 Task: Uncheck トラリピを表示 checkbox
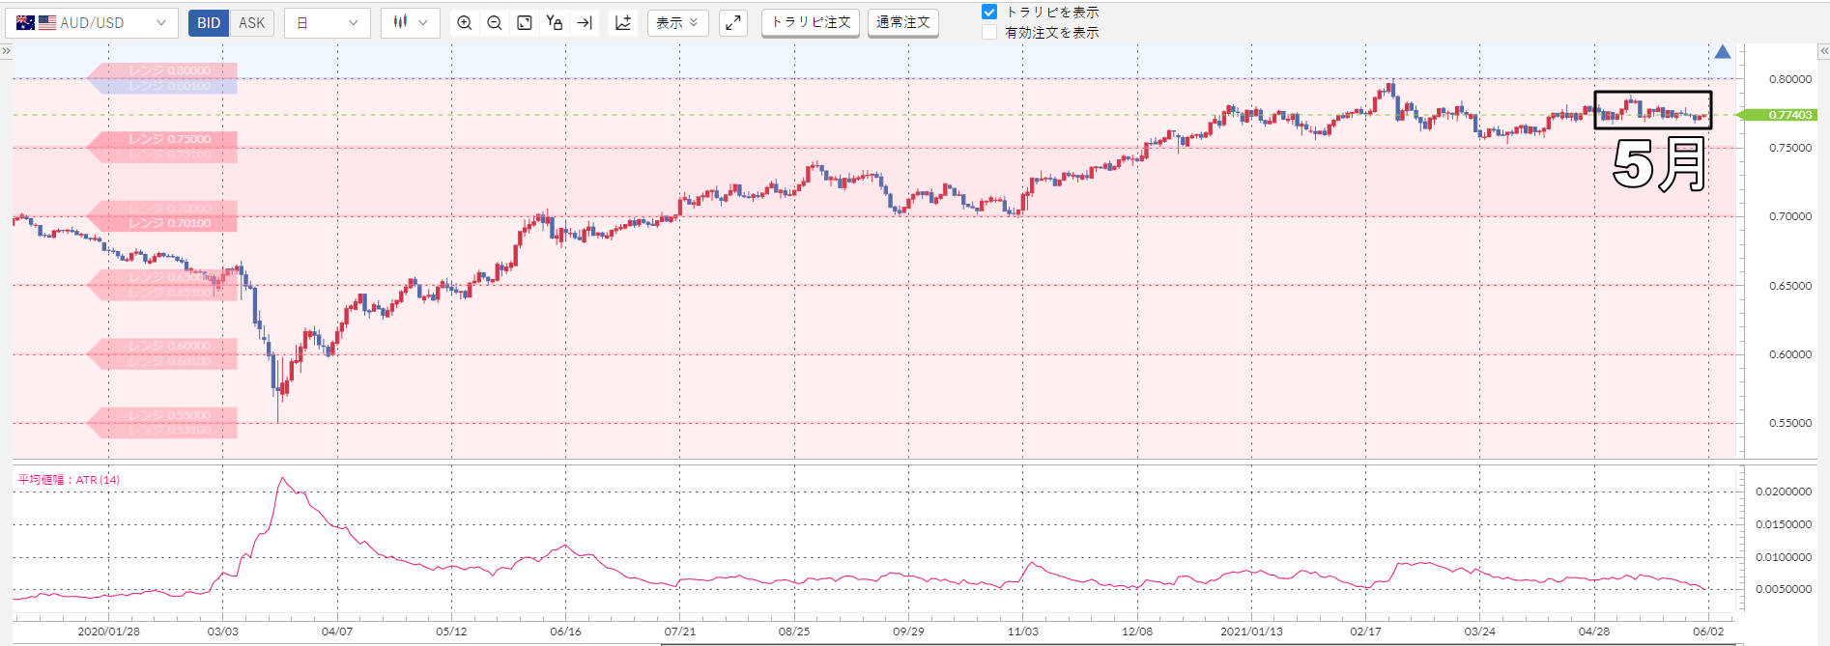click(989, 13)
